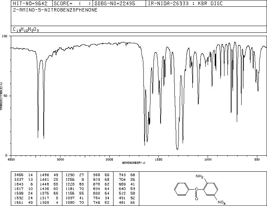The height and width of the screenshot is (206, 267).
Task: Click the HIT-NO=9642 header field
Action: click(x=32, y=3)
